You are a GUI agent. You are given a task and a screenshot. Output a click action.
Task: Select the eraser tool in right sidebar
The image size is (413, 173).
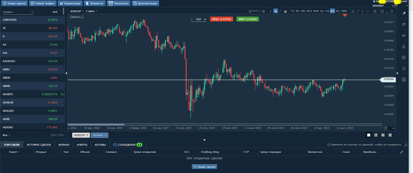pos(404,13)
